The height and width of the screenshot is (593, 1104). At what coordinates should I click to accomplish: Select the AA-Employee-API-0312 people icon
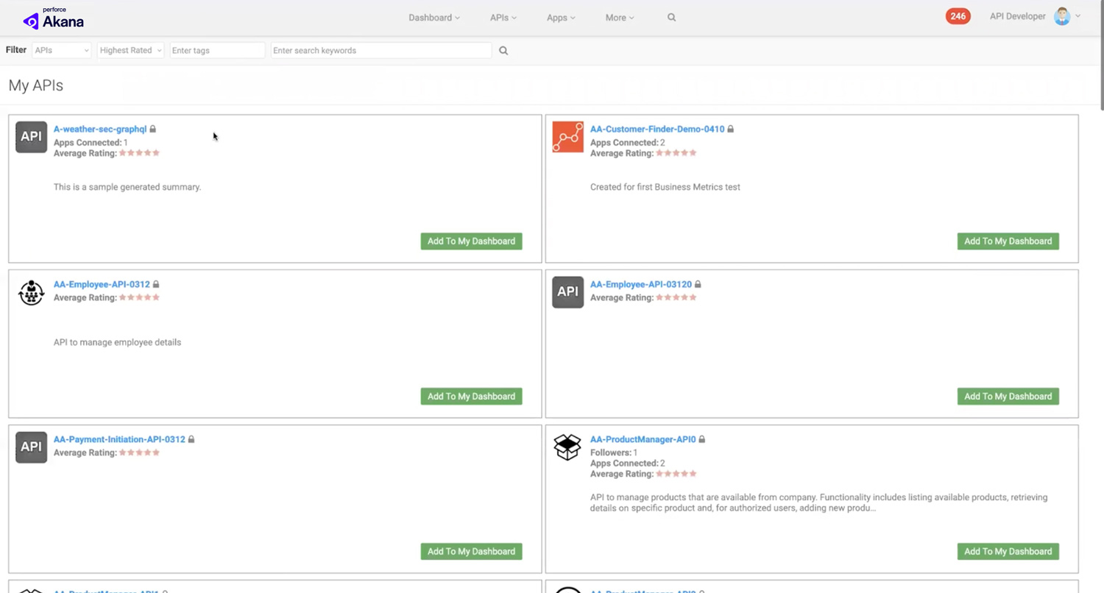31,292
